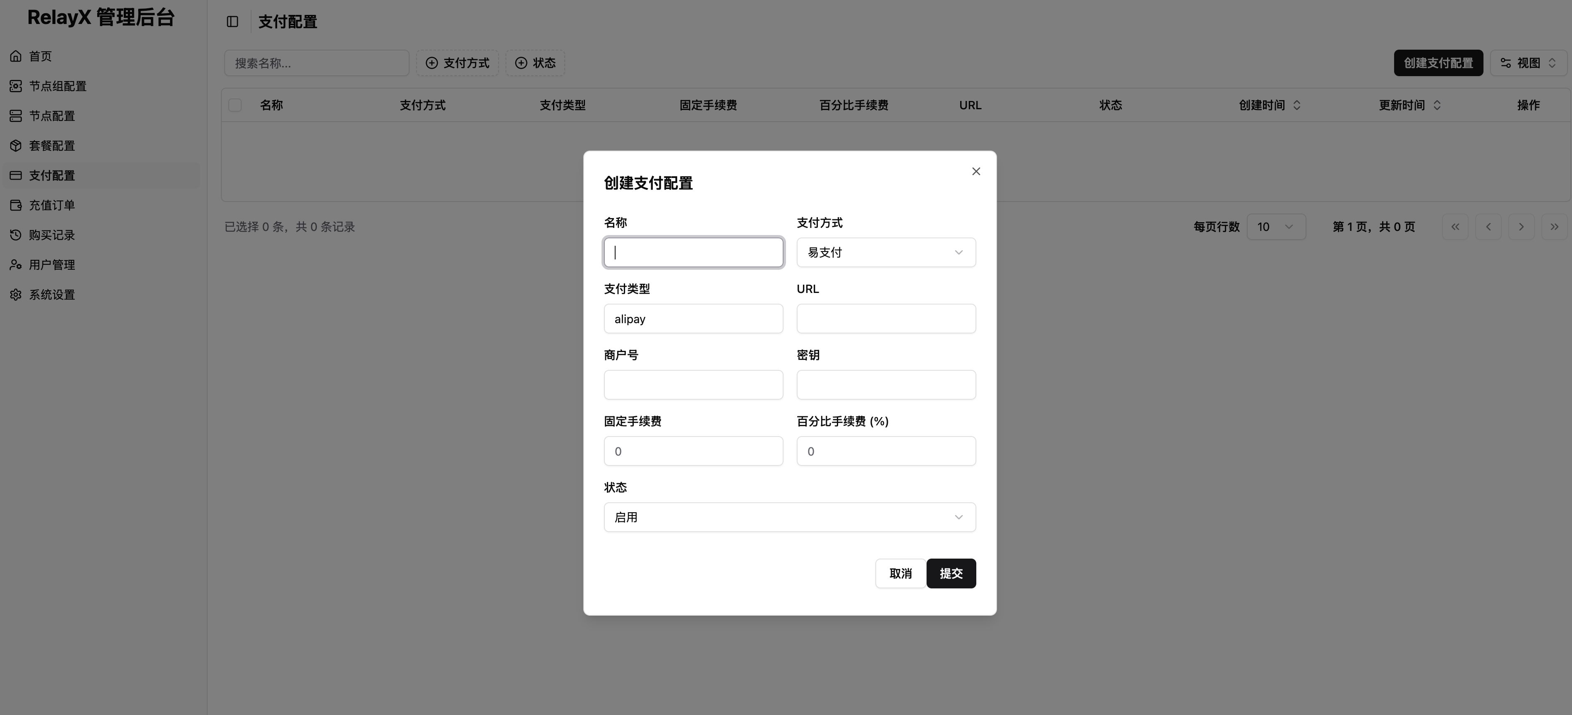Select 节点组配置 in the sidebar
1572x715 pixels.
[59, 86]
